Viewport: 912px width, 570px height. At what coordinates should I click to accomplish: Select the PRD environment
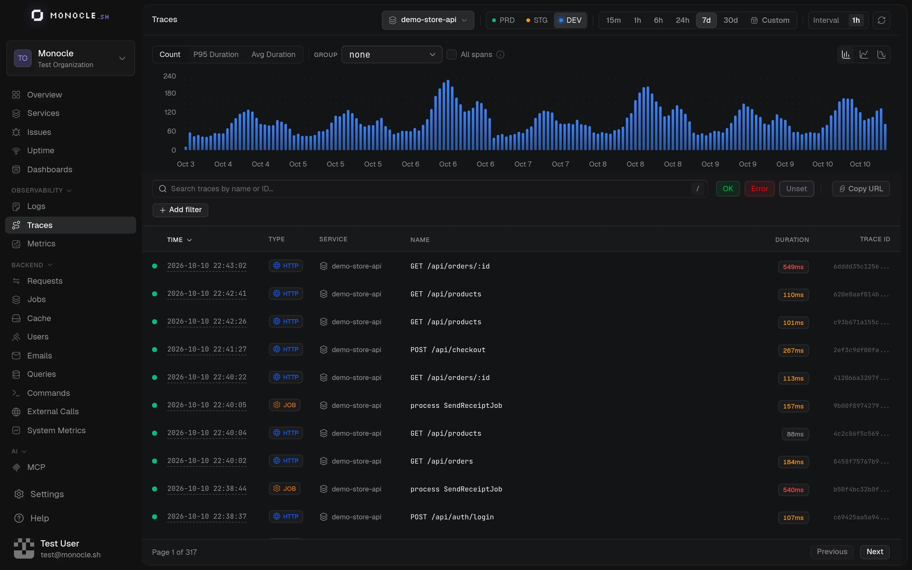tap(503, 20)
